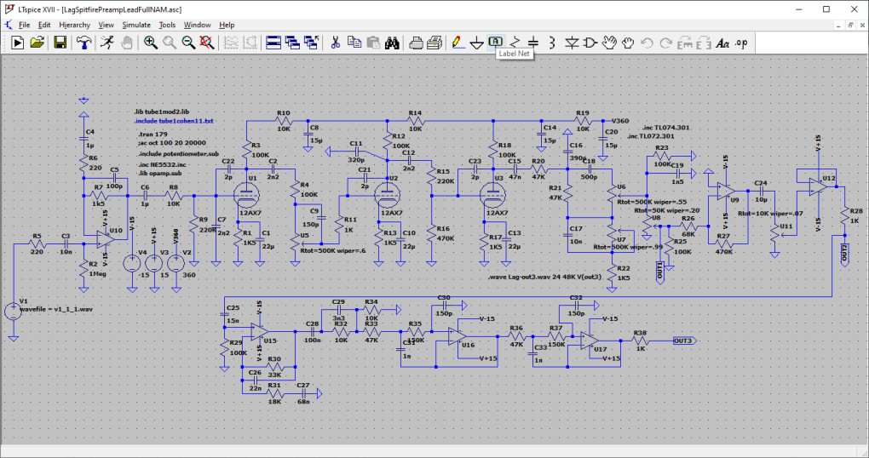
Task: Select the Diode component tool
Action: coord(572,42)
